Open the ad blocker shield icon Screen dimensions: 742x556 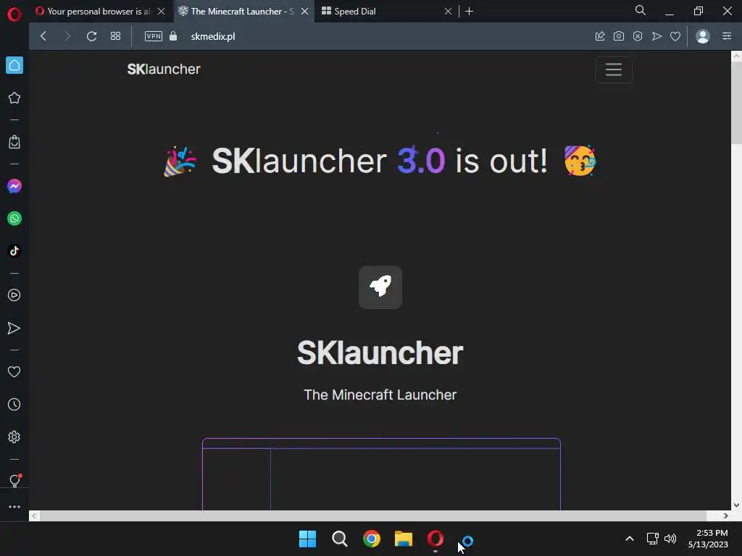point(638,36)
